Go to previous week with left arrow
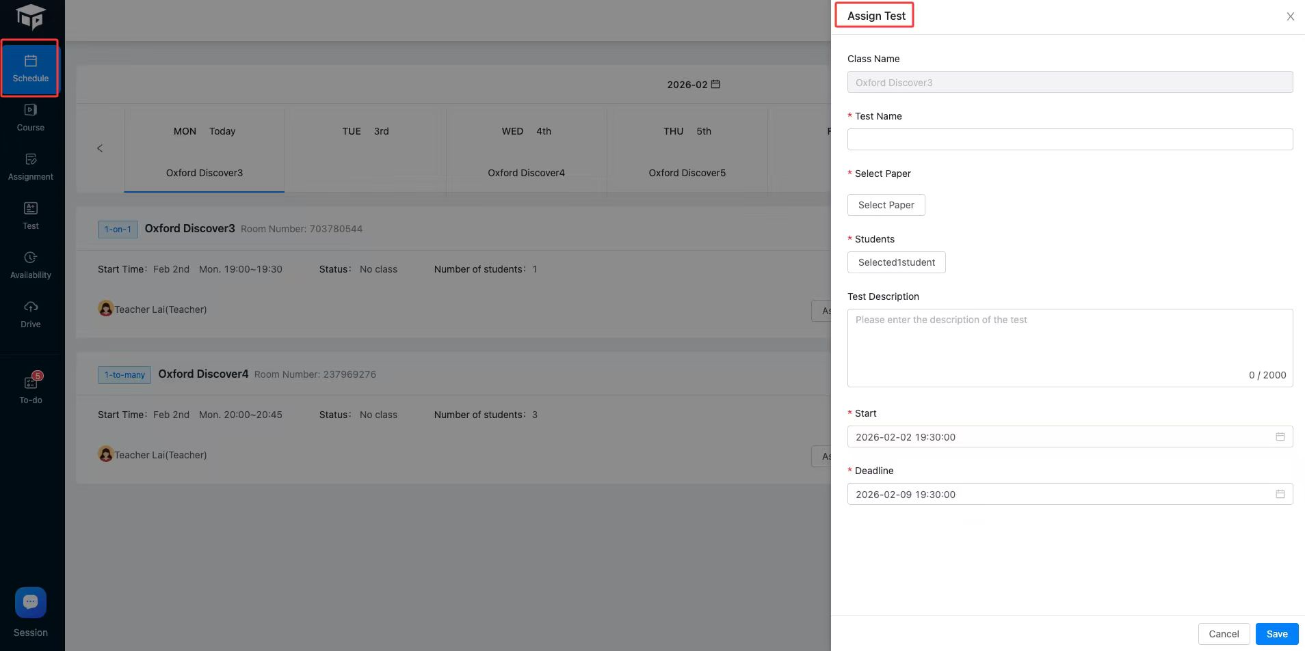The image size is (1305, 651). pos(100,148)
